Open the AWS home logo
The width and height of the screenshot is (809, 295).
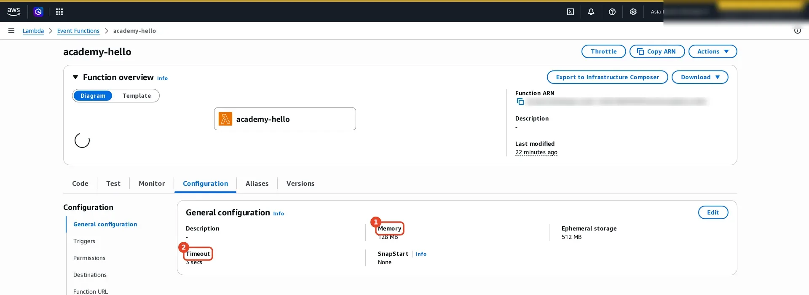pyautogui.click(x=13, y=12)
